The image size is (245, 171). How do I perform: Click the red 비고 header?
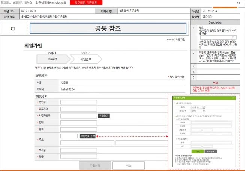(x=215, y=83)
